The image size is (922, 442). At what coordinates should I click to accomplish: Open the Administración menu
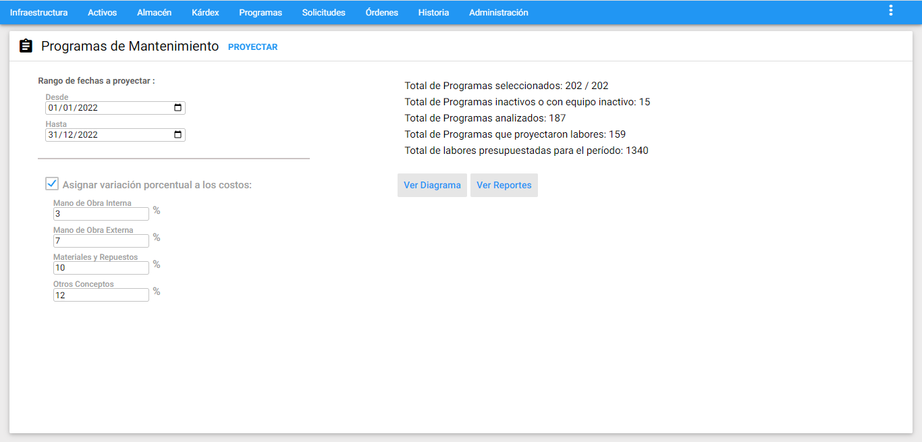pos(499,13)
